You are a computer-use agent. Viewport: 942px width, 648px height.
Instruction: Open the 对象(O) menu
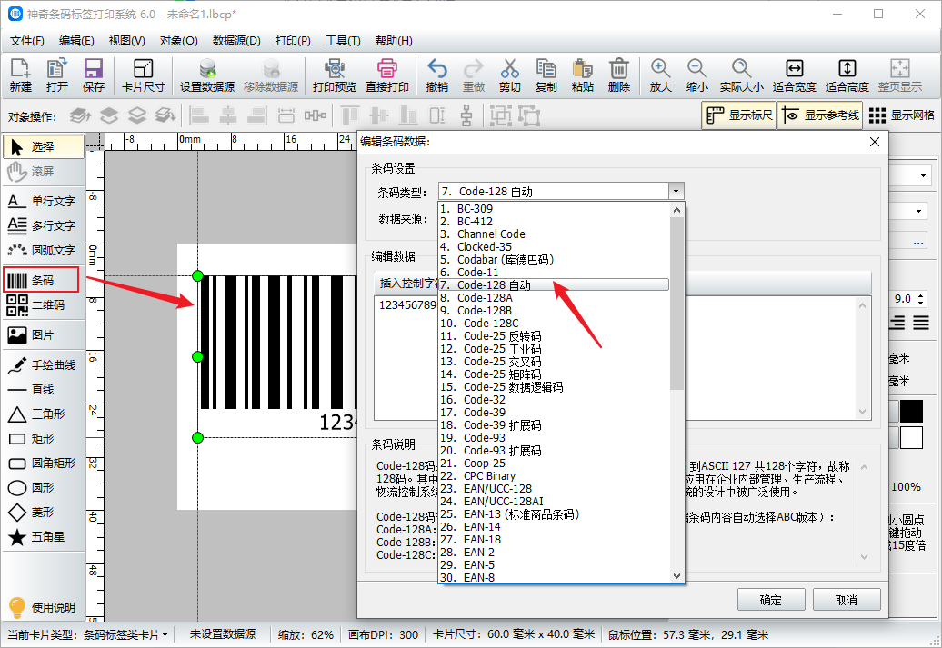(x=178, y=41)
